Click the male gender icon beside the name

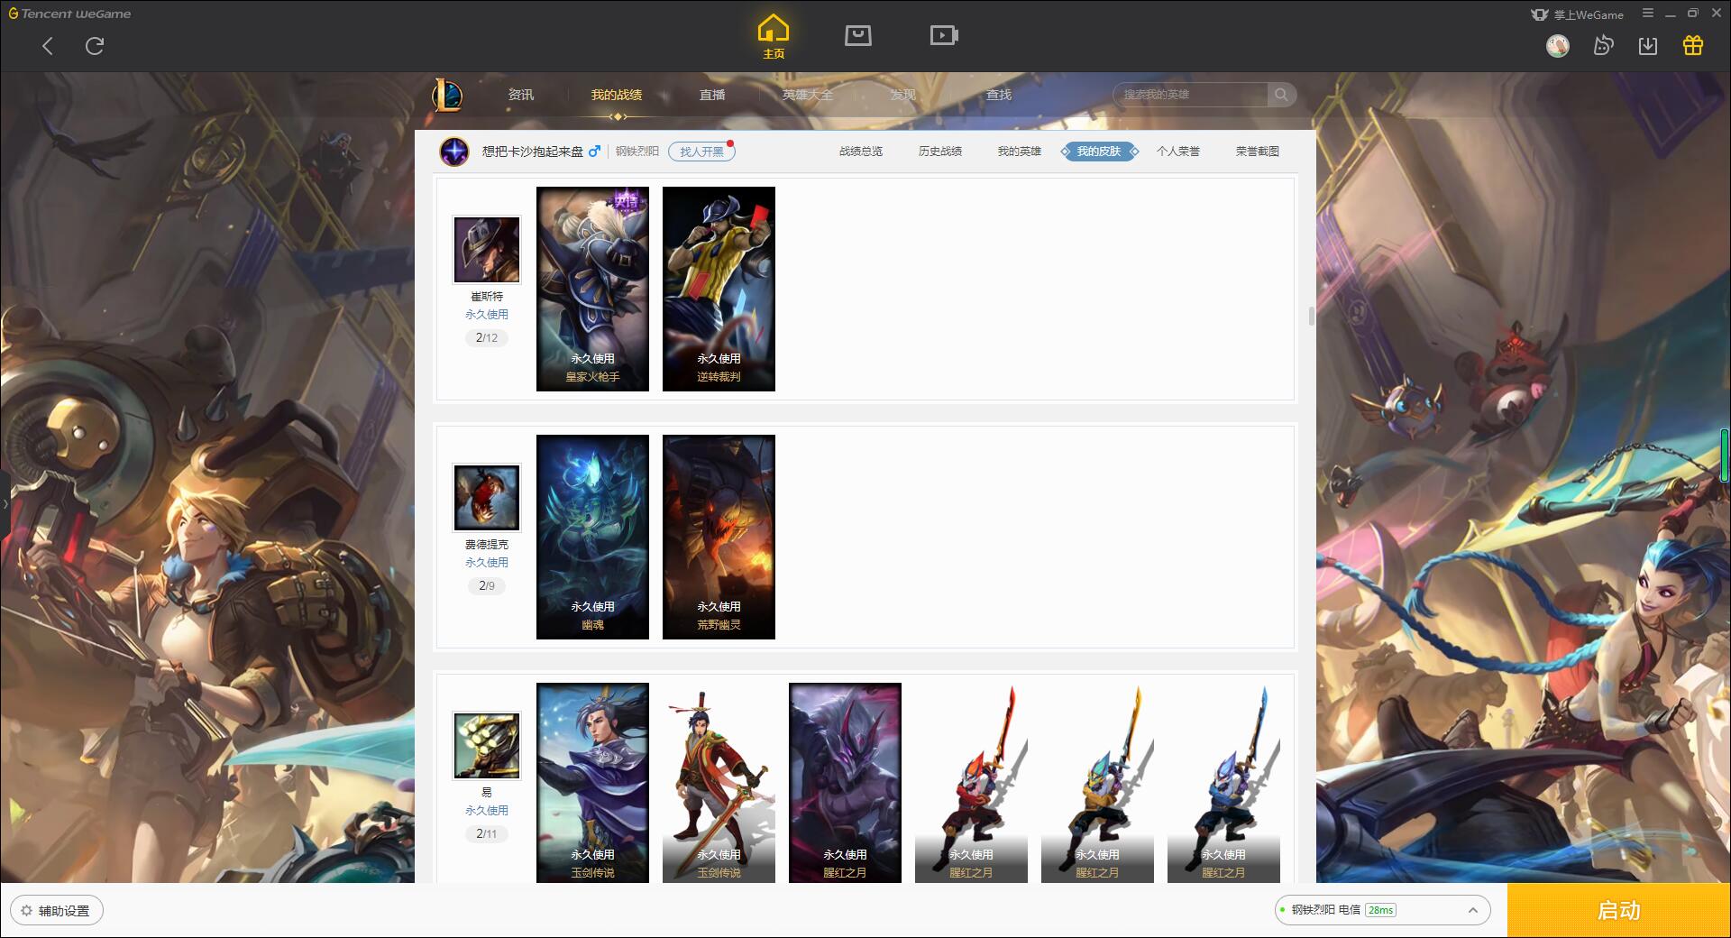coord(594,152)
